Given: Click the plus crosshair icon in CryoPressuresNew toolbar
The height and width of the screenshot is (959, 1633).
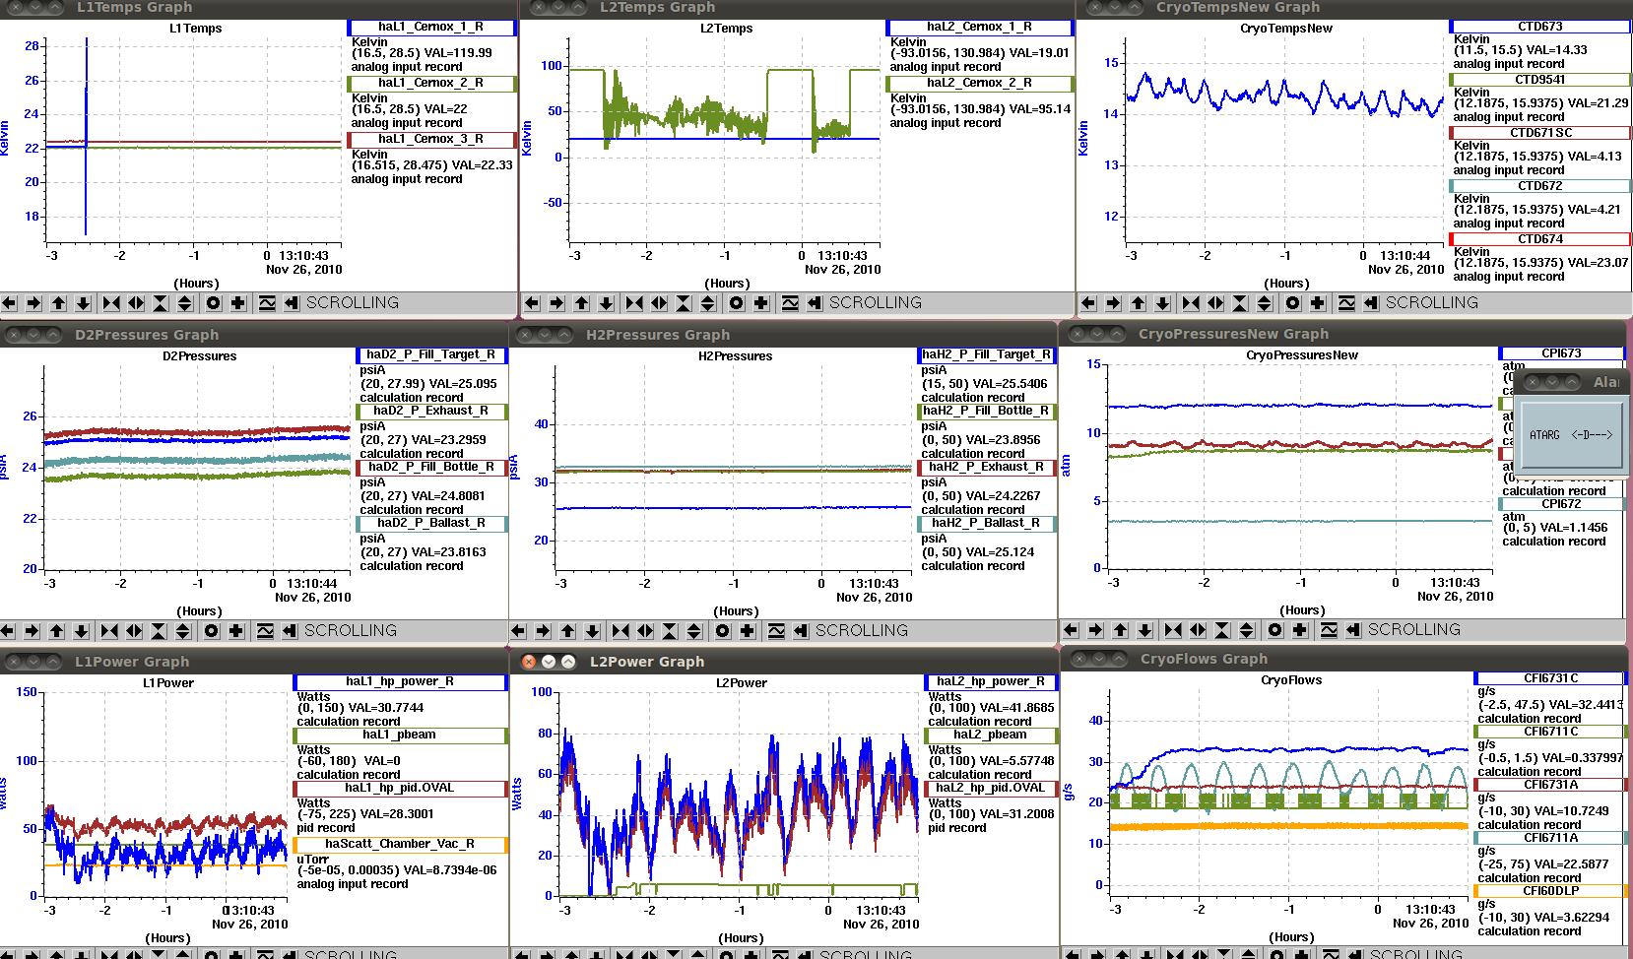Looking at the screenshot, I should [1300, 630].
